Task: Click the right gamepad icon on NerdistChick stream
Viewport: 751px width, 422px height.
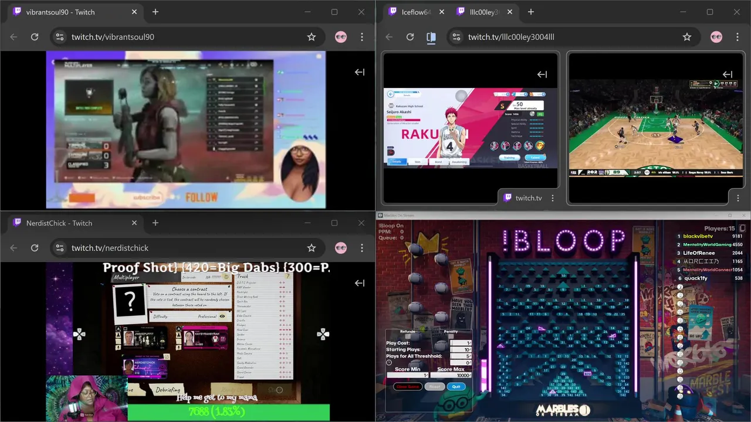Action: click(323, 334)
